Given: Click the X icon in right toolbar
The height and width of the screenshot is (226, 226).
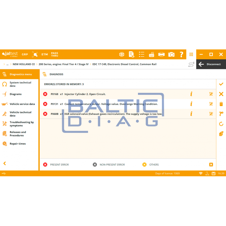Looking at the screenshot, I should point(221,94).
